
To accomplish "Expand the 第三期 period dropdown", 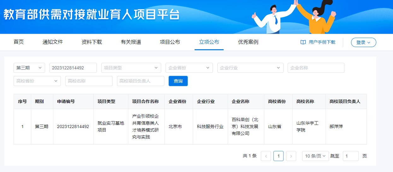I will pos(29,68).
